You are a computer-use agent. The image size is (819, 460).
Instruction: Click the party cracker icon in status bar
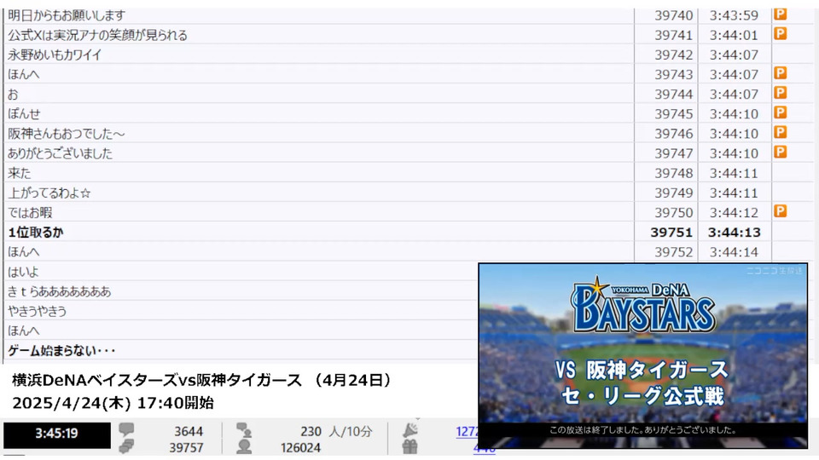pos(410,428)
